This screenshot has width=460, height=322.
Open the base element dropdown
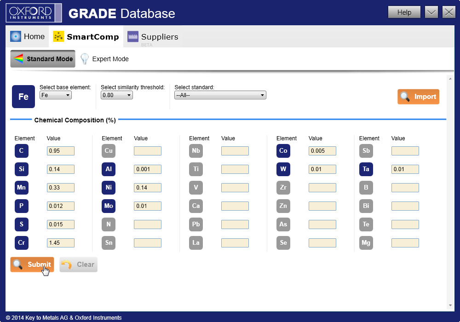tap(56, 95)
